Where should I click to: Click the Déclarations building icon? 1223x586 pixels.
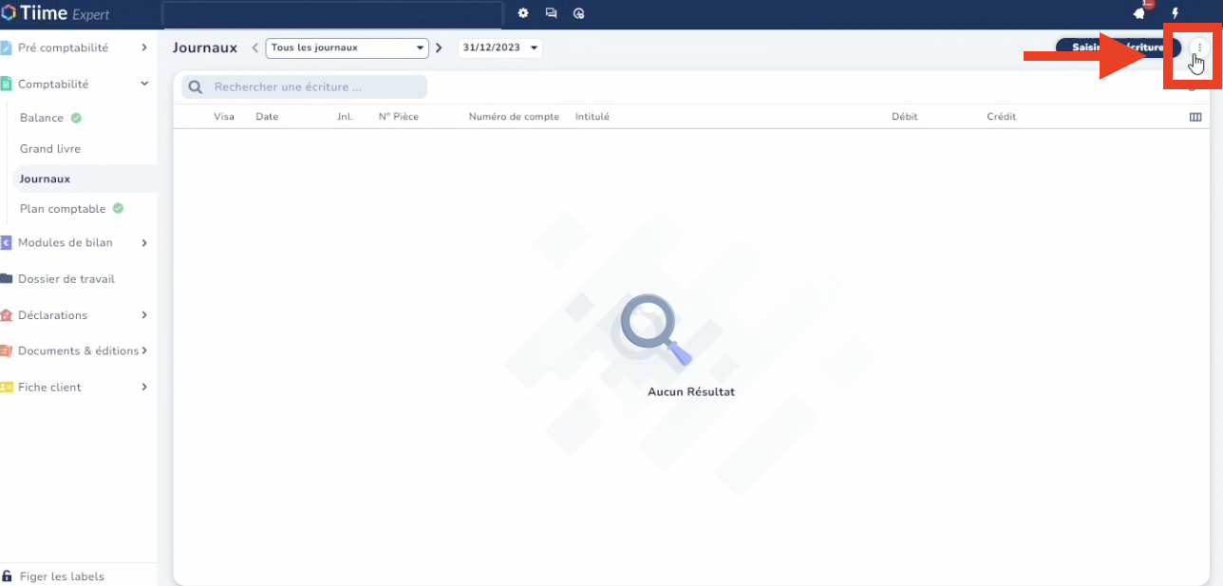click(x=6, y=315)
